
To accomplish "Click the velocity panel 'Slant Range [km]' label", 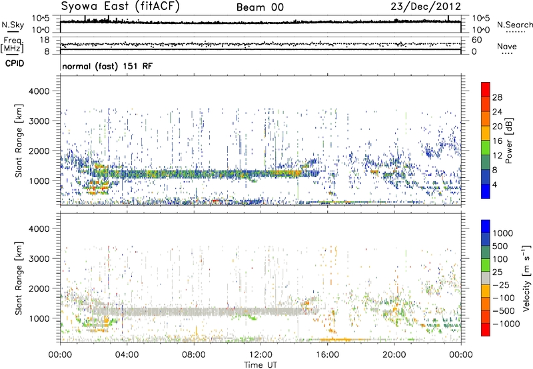I will pos(19,278).
